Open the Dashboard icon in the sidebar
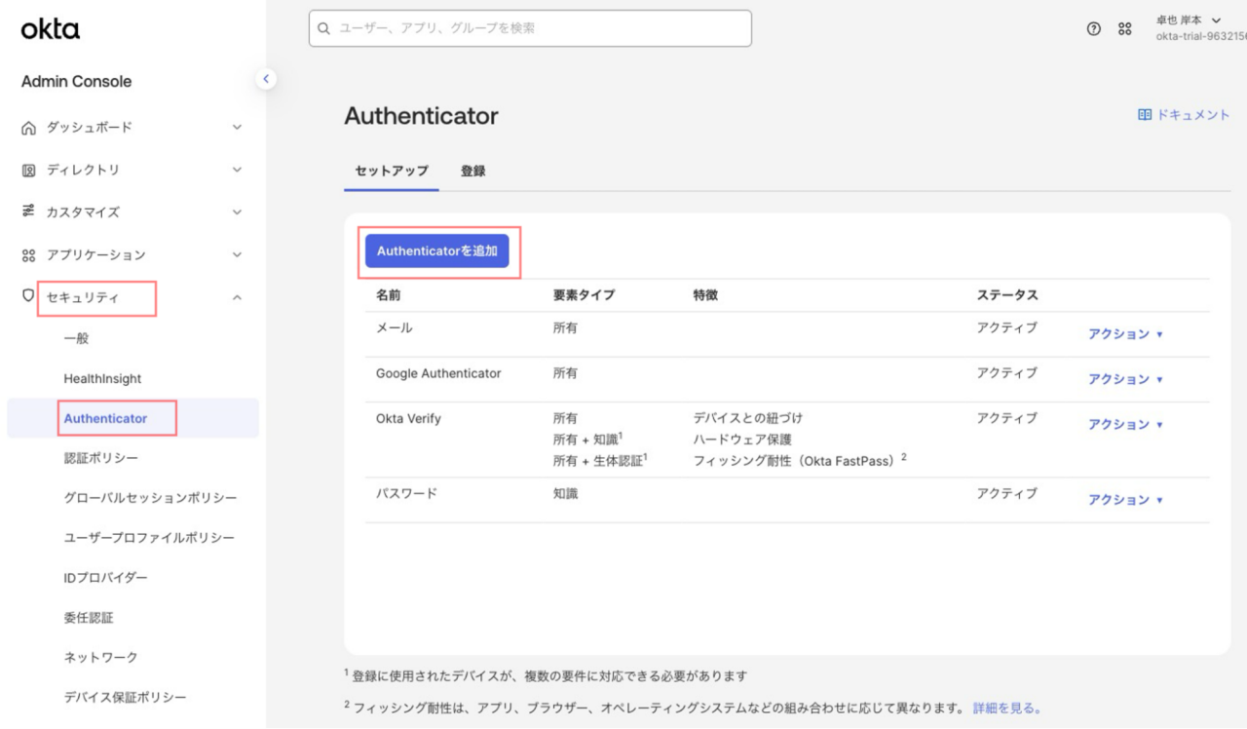The width and height of the screenshot is (1247, 729). [x=27, y=127]
